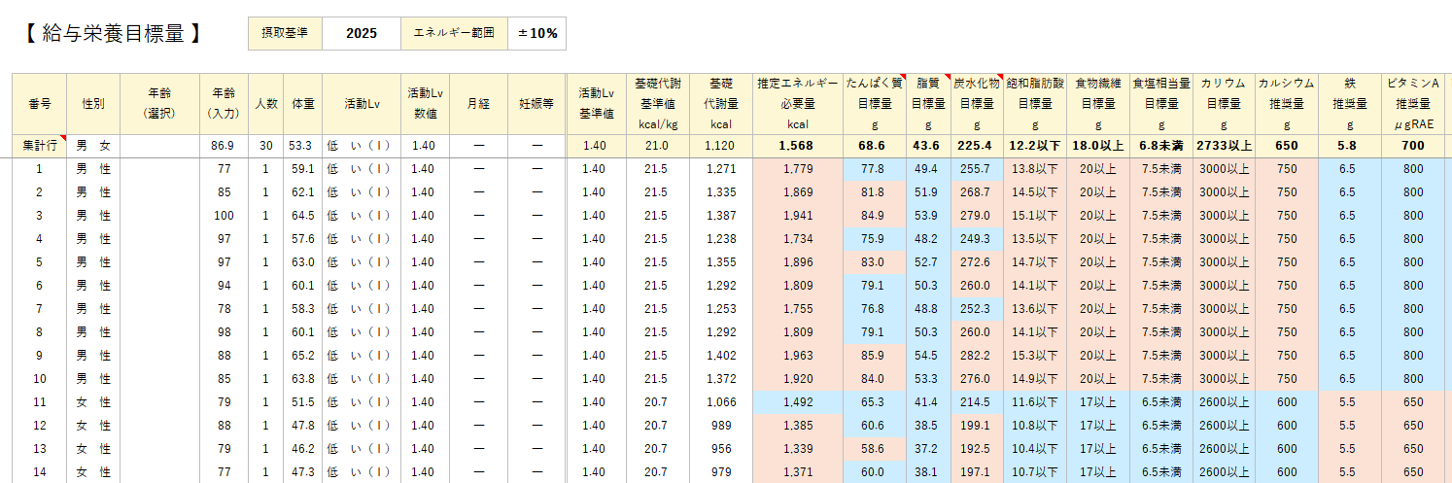Select the 妊娠等 column header
1452x483 pixels.
(537, 103)
